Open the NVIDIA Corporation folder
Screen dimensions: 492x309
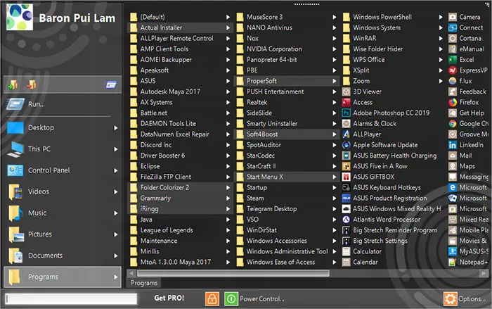coord(285,49)
